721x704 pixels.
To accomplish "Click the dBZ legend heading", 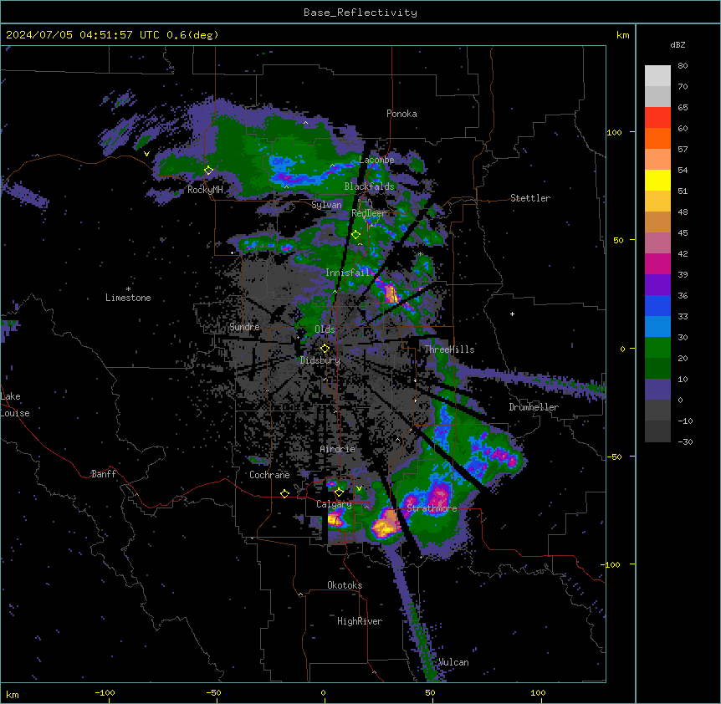I will pyautogui.click(x=678, y=45).
